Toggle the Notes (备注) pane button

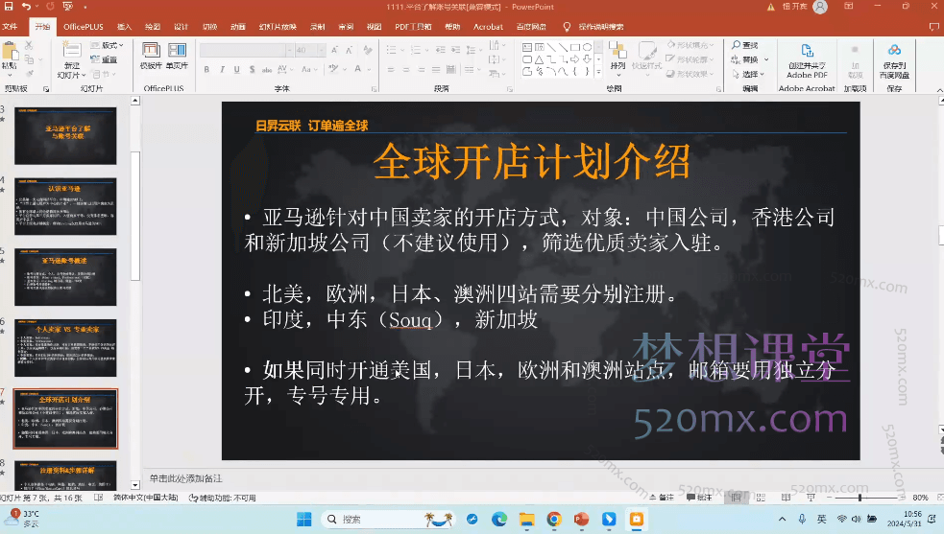663,498
